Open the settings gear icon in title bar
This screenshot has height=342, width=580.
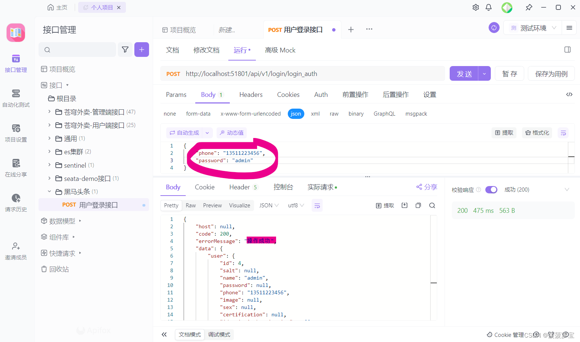point(476,7)
